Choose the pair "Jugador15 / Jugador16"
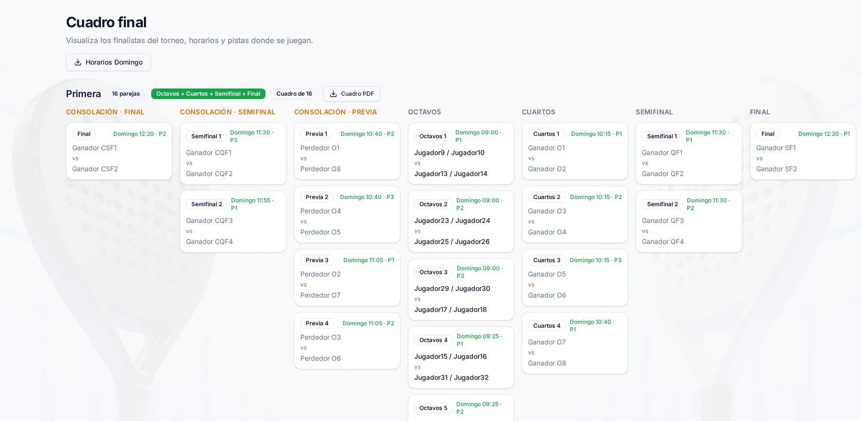This screenshot has height=421, width=861. click(x=451, y=356)
